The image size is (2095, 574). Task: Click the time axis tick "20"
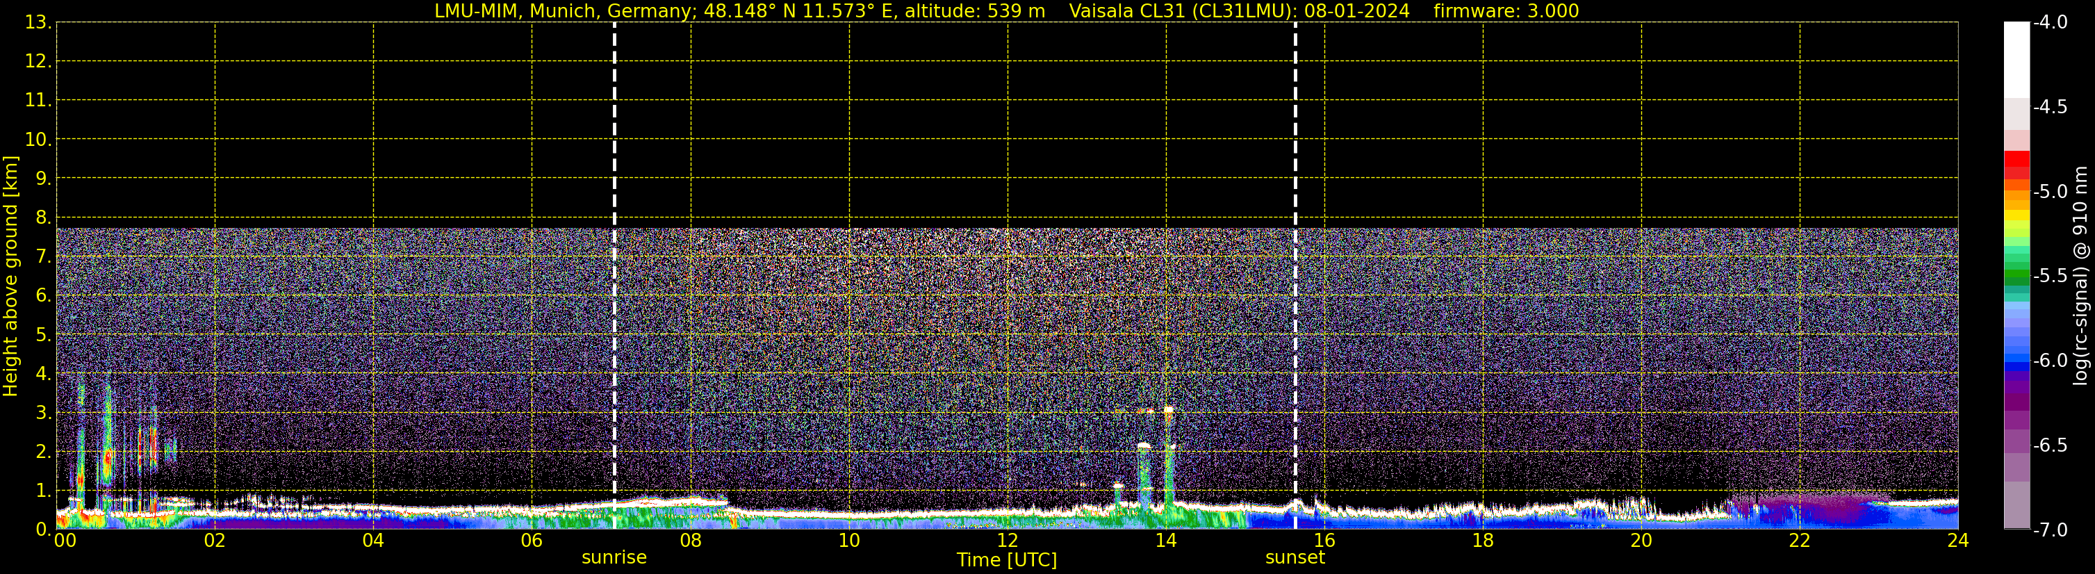coord(1641,541)
